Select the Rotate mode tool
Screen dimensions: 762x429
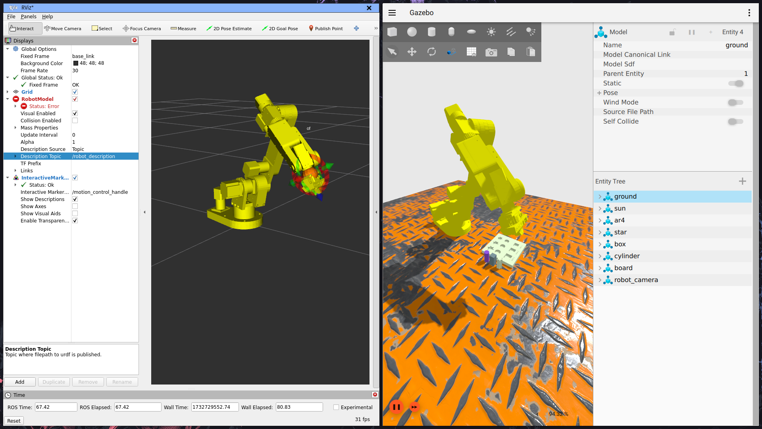431,52
